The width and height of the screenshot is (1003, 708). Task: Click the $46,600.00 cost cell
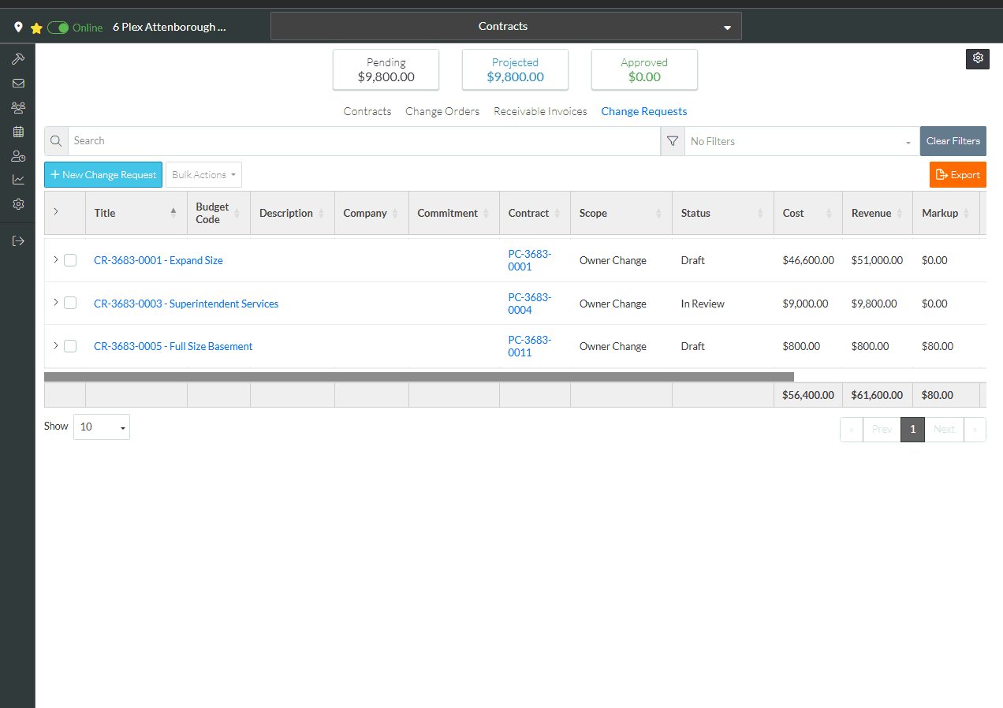click(808, 260)
